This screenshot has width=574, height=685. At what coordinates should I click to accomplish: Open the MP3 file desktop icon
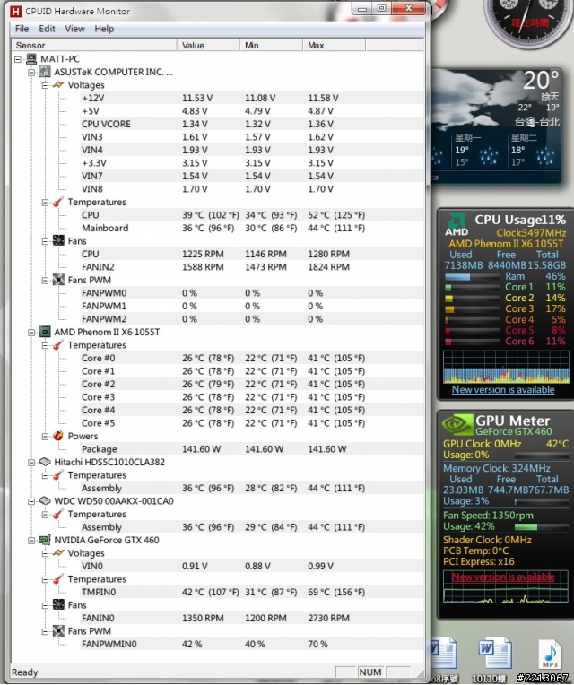coord(550,654)
